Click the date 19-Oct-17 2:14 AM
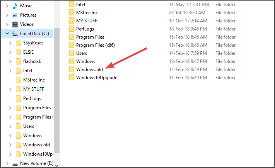Viewport: 275px width, 168px height. point(188,21)
